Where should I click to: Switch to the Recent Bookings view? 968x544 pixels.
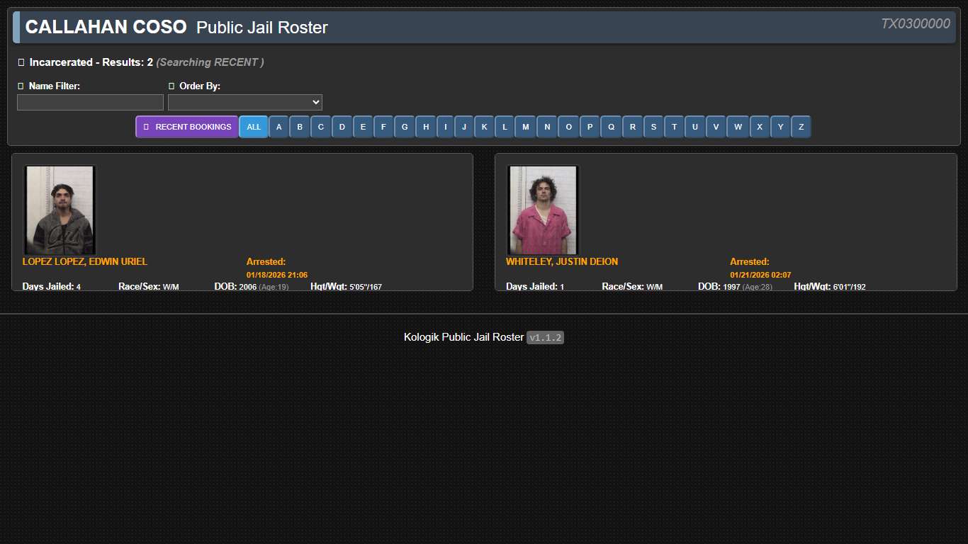coord(186,126)
